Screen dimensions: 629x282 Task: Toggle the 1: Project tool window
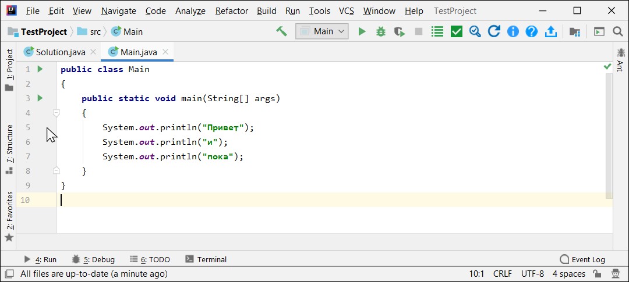(x=9, y=70)
